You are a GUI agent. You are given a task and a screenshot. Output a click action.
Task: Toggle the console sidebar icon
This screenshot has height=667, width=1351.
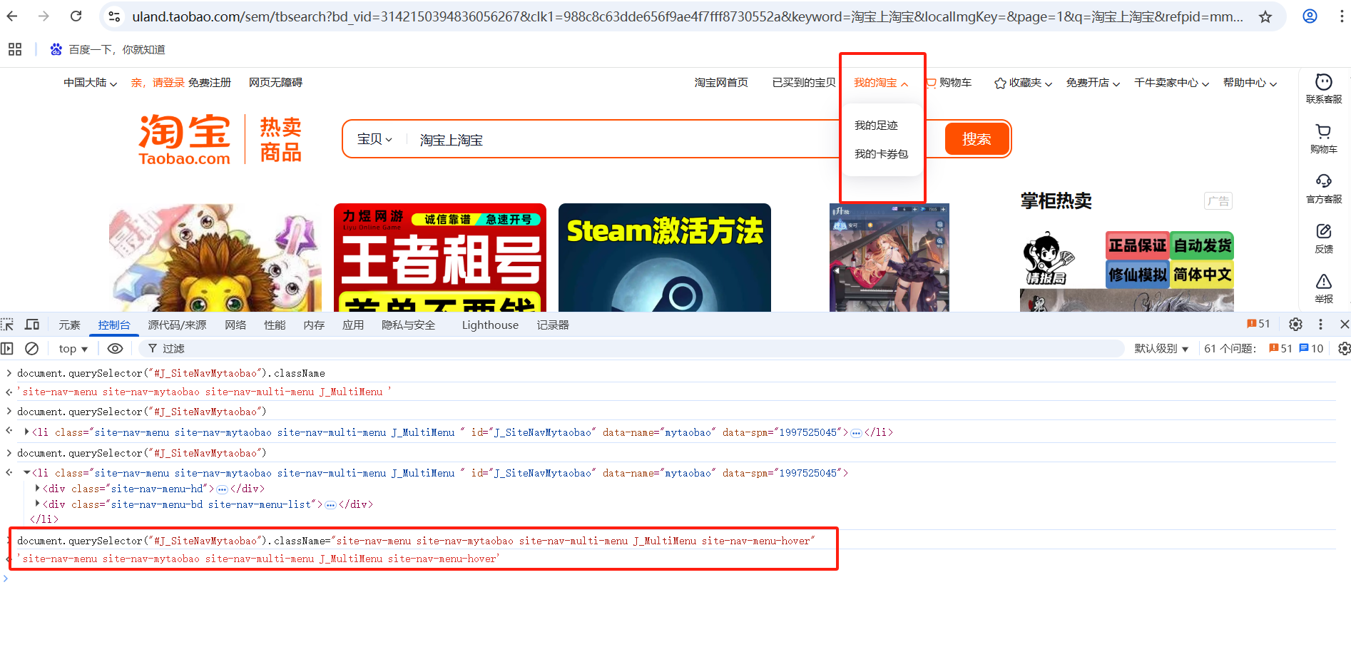click(x=7, y=349)
